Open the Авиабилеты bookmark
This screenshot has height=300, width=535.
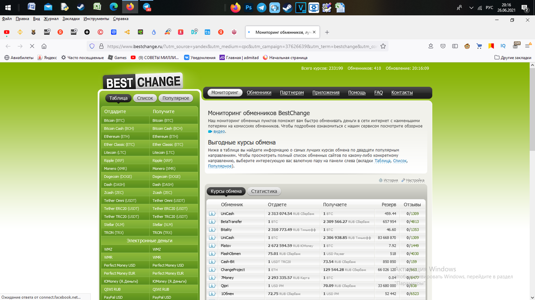(19, 57)
